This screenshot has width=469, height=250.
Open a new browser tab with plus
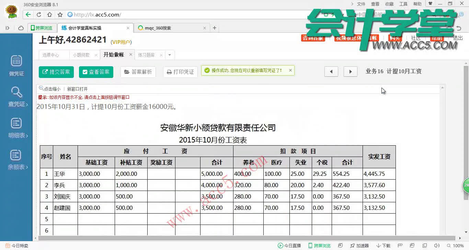[215, 28]
